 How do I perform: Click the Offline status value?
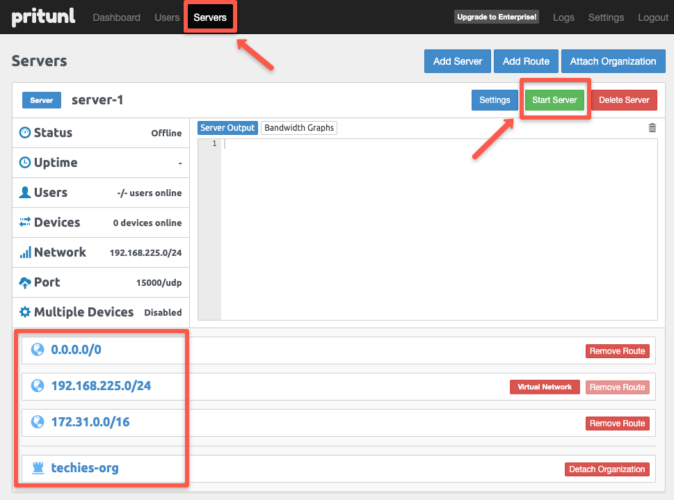point(166,134)
